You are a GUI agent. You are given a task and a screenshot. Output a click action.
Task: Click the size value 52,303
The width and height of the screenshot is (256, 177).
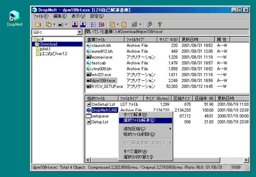tap(172, 86)
